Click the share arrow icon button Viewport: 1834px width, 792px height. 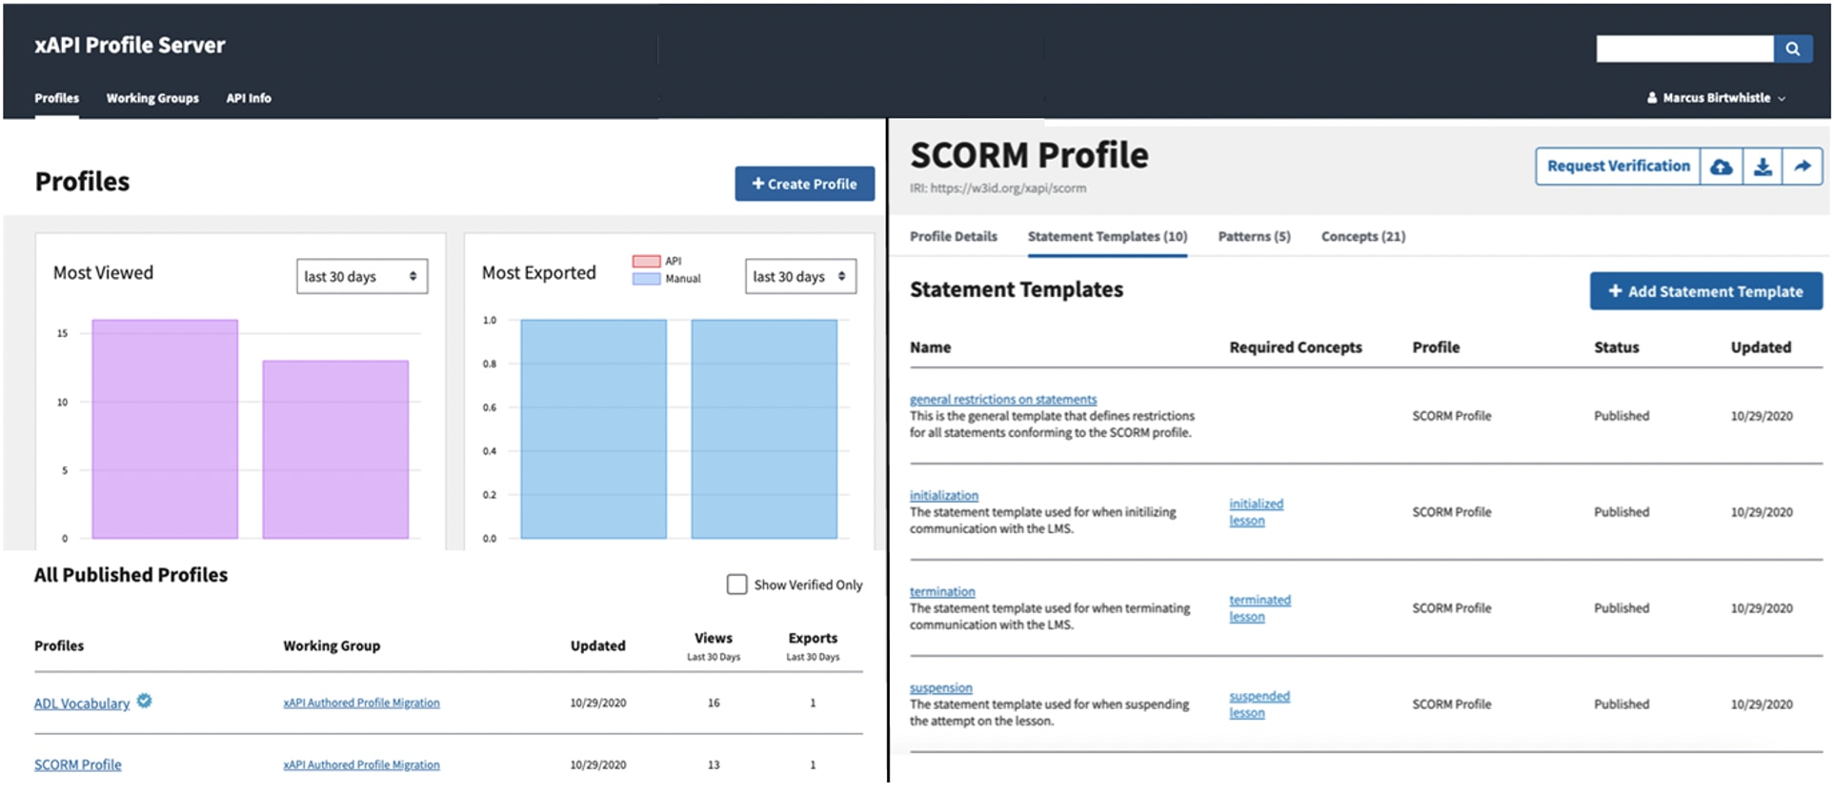point(1802,167)
